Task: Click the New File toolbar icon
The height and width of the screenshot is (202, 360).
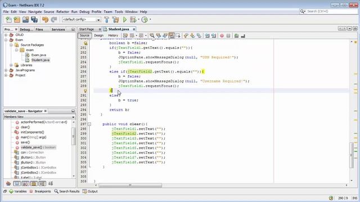Action: pyautogui.click(x=9, y=20)
